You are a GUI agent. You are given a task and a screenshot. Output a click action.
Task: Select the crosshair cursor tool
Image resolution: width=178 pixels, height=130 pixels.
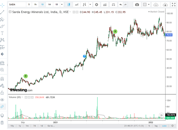[x=2, y=5]
